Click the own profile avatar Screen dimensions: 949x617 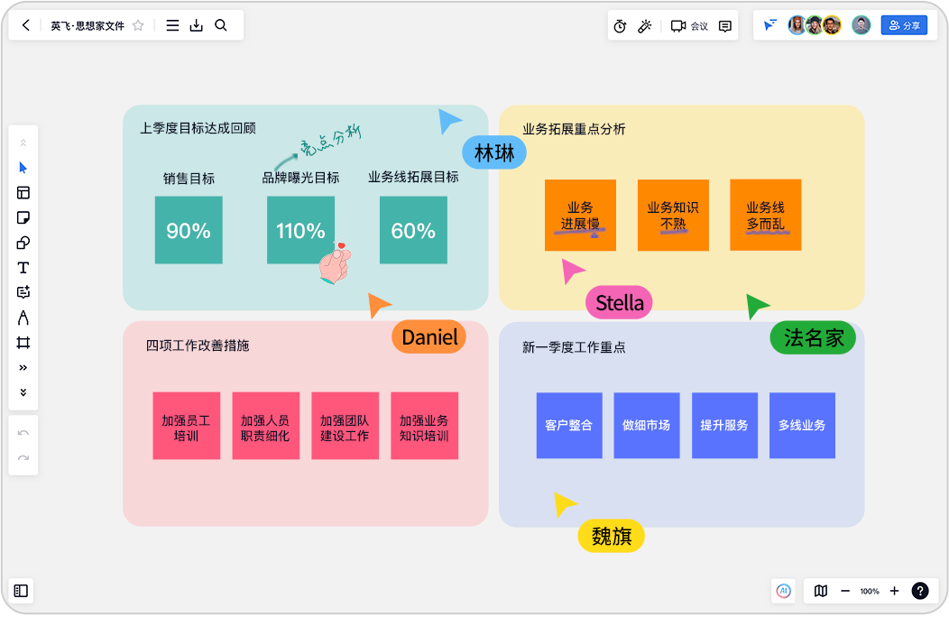861,25
